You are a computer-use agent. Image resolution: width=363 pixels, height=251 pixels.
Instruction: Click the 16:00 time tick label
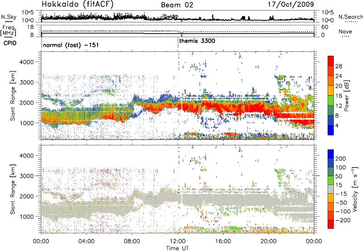(223, 241)
